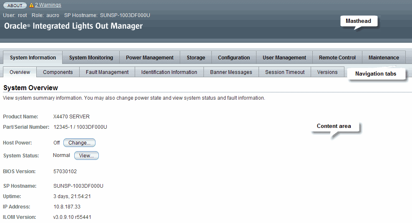Viewport: 412px width, 223px height.
Task: Click uptime value 3 days, 21:54:21
Action: pos(72,196)
